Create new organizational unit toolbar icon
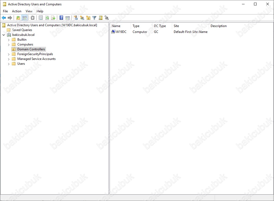Viewport: 274px width, 201px height. (x=88, y=18)
